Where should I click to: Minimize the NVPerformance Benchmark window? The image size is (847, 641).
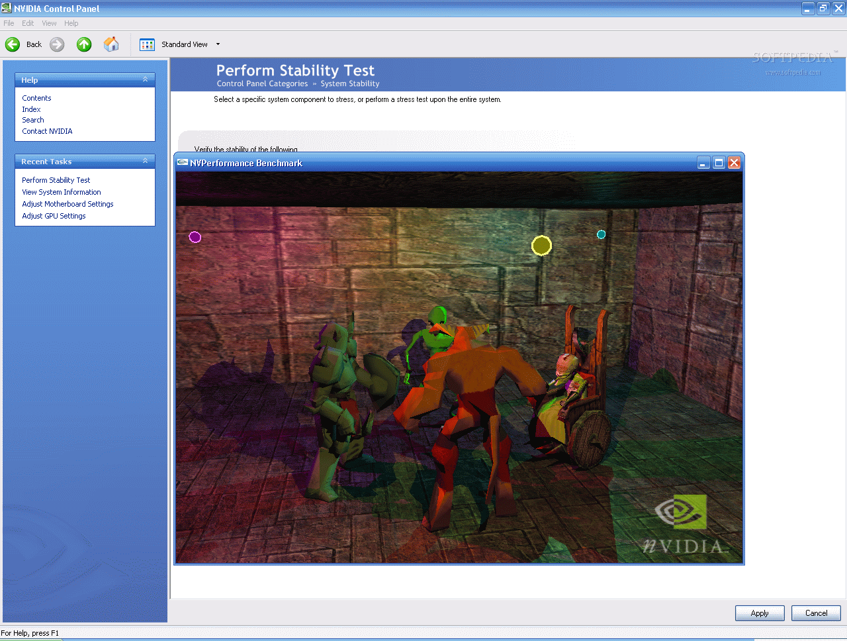click(x=704, y=163)
